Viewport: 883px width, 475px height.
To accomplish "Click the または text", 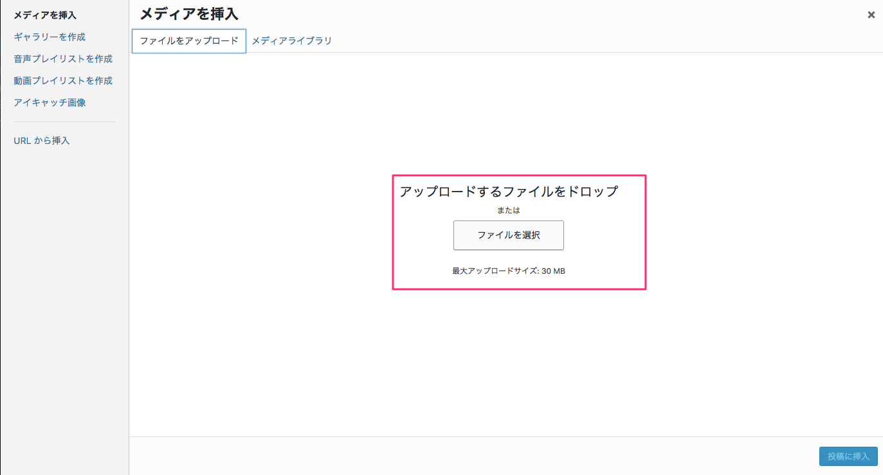I will click(x=509, y=210).
